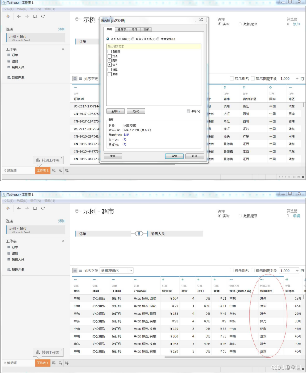Check 楚杰 in the filter list
306x373 pixels.
click(x=109, y=56)
